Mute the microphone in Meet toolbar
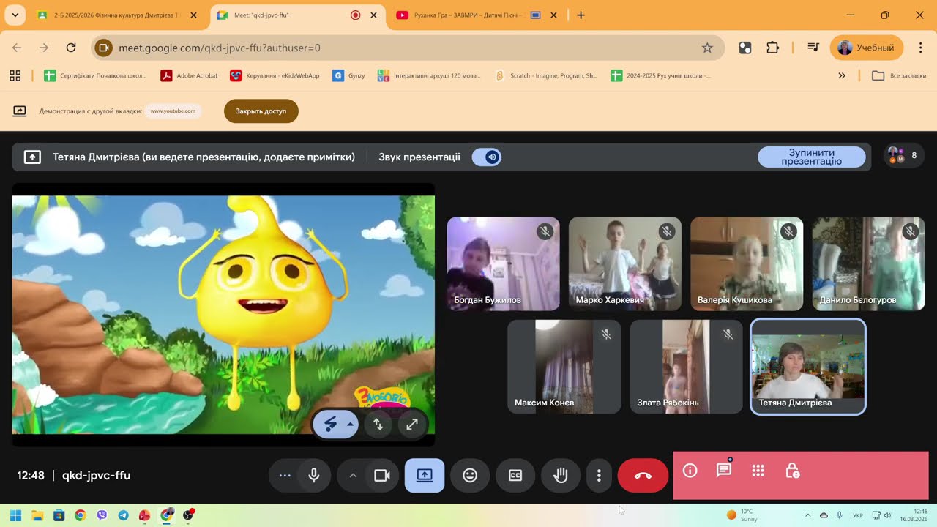This screenshot has height=527, width=937. (314, 476)
